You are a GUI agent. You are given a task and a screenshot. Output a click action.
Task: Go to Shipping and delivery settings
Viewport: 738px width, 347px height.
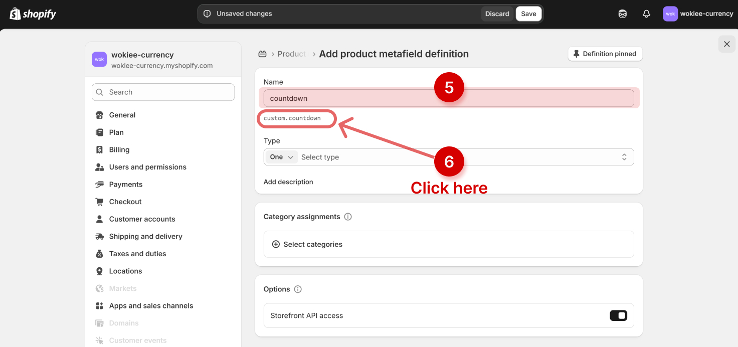pos(145,236)
